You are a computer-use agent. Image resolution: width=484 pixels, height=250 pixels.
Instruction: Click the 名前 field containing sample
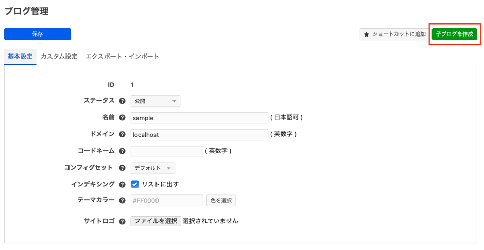[199, 118]
